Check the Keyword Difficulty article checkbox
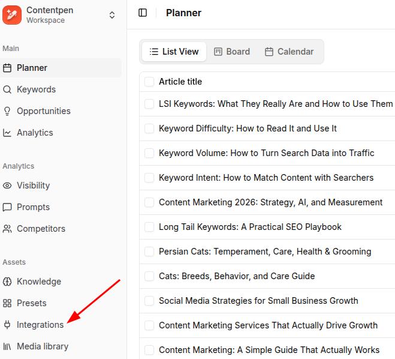Screen dimensions: 395x359 click(149, 128)
